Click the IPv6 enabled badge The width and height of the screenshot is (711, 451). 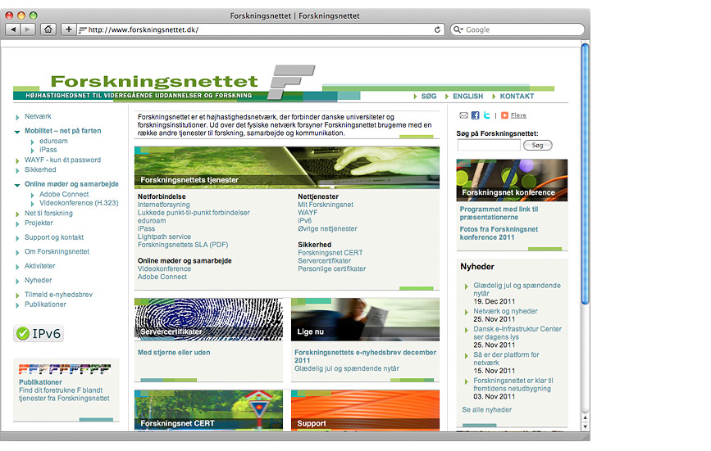coord(39,333)
